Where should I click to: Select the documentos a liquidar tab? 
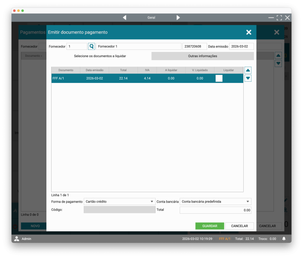pos(100,56)
